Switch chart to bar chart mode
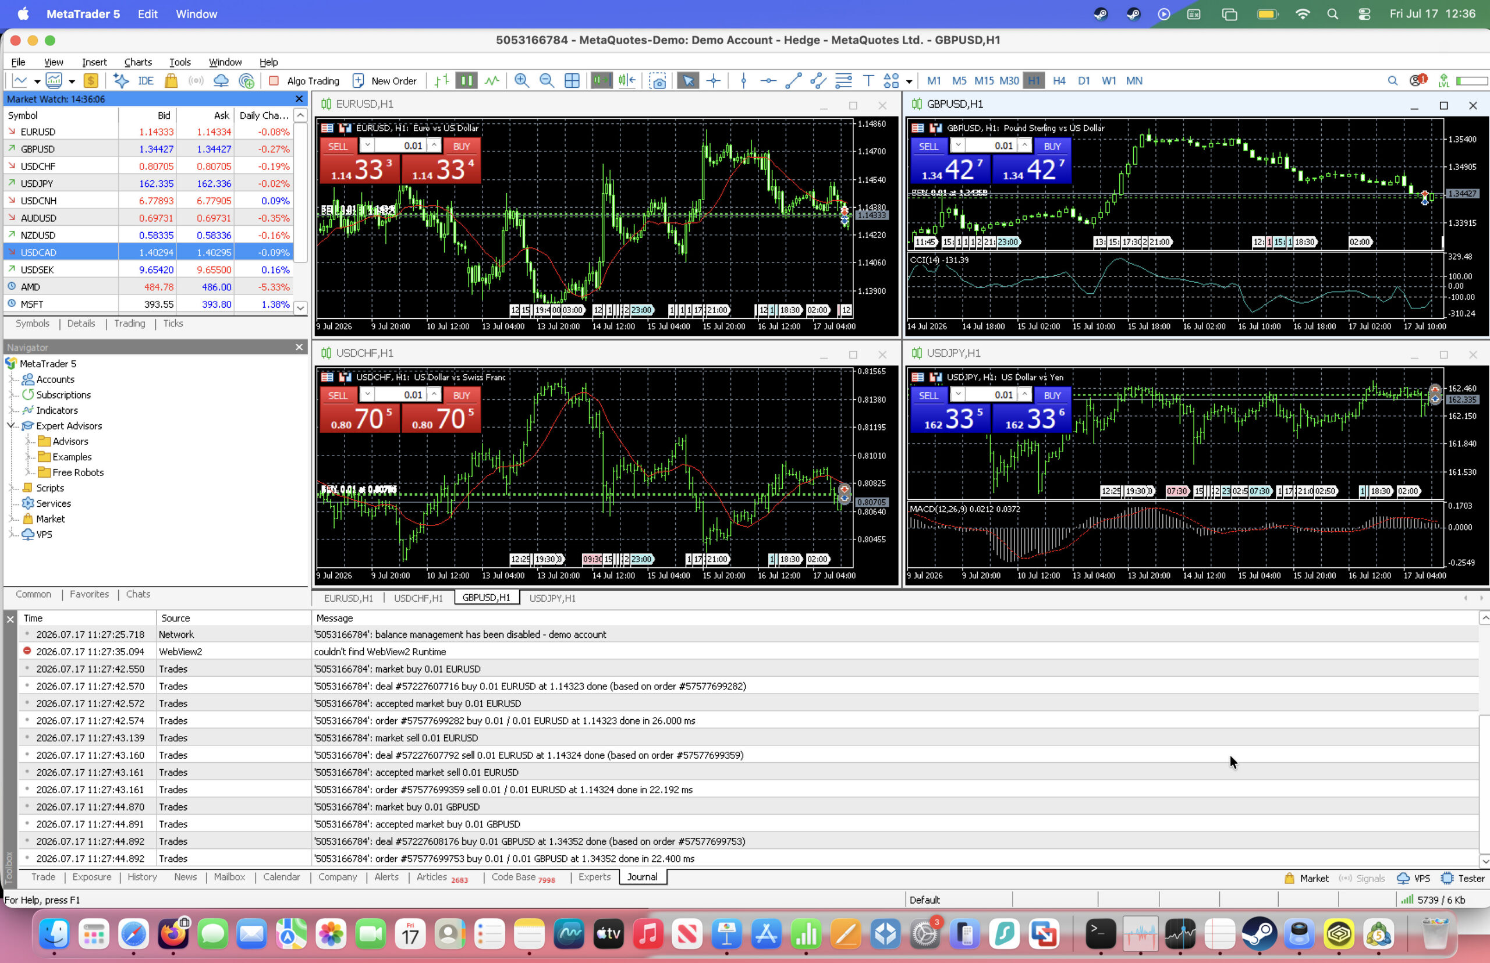 point(442,81)
